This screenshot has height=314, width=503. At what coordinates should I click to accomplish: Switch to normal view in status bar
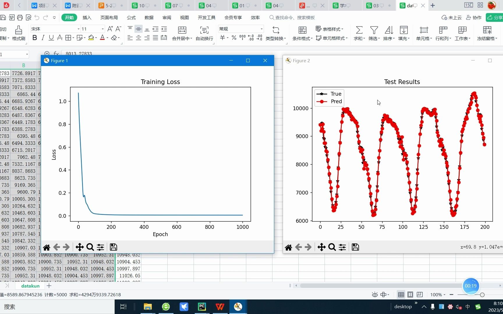(x=401, y=295)
